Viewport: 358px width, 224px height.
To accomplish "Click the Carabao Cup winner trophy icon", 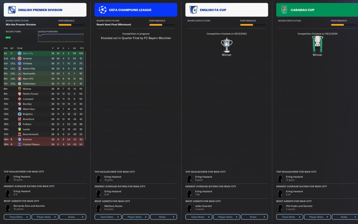I will point(317,44).
